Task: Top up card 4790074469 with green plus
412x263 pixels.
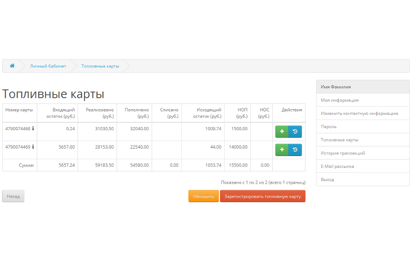Action: pos(282,150)
